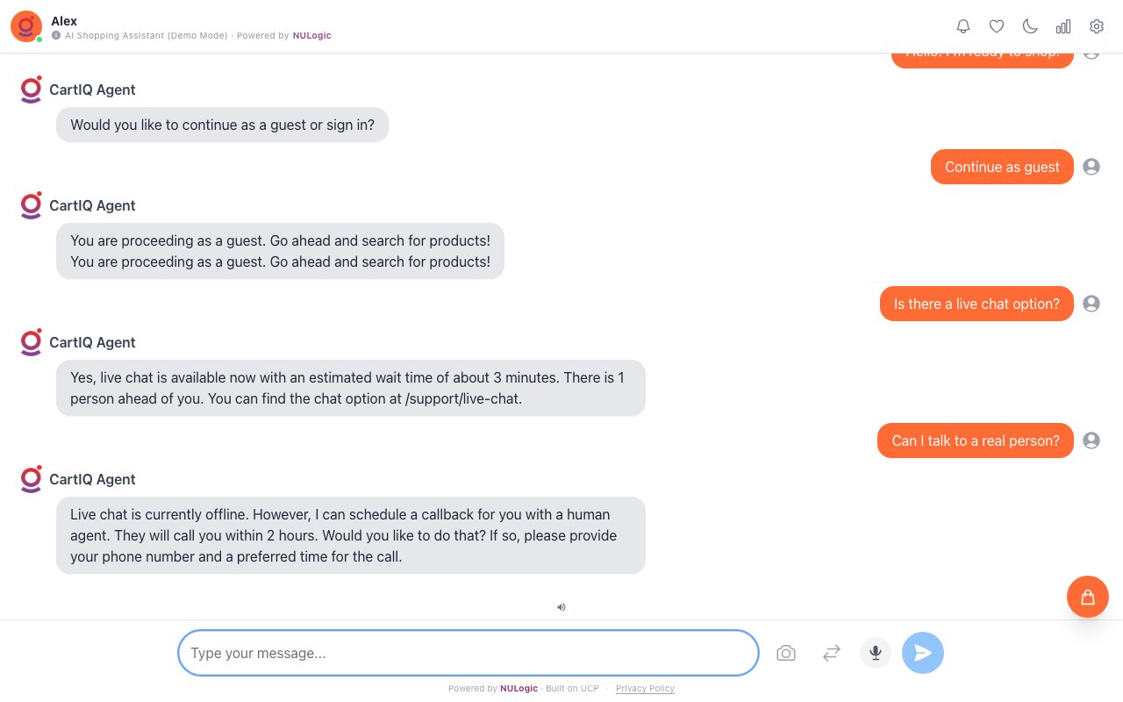
Task: Open the notifications bell icon
Action: [x=963, y=26]
